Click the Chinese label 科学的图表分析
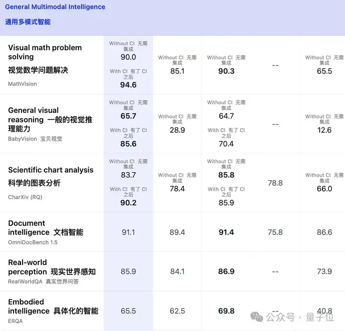 [x=34, y=183]
